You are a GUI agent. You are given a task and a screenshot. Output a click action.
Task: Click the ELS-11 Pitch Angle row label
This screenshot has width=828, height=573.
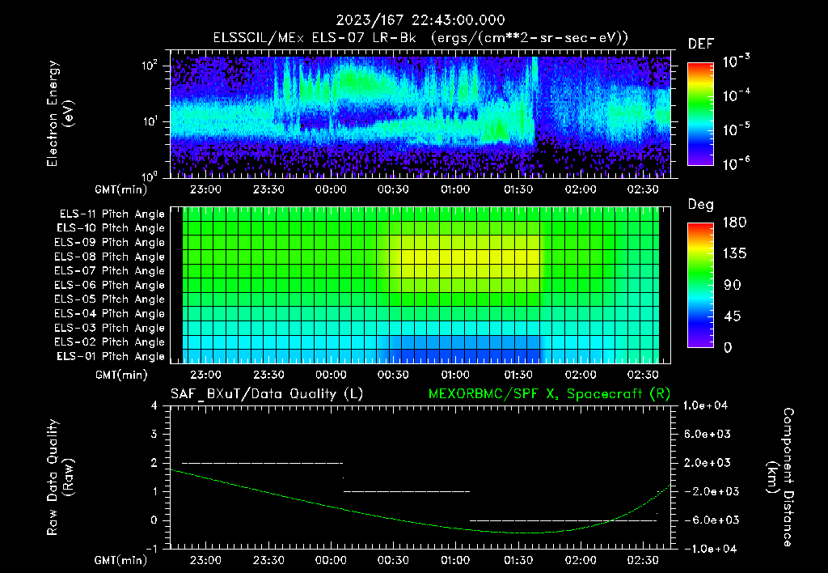point(112,214)
